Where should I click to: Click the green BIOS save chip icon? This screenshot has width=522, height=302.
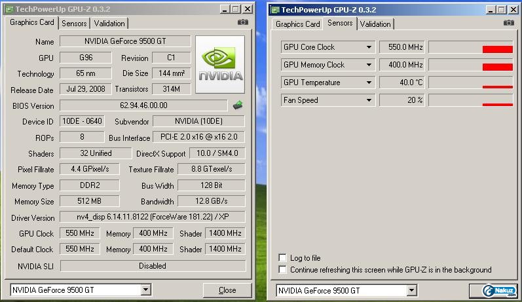click(238, 105)
